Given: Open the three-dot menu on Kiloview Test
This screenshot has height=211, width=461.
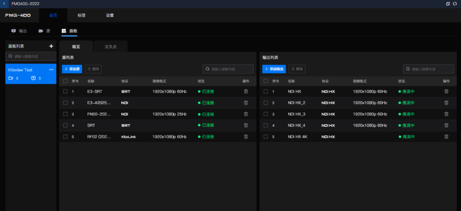Looking at the screenshot, I should click(51, 70).
